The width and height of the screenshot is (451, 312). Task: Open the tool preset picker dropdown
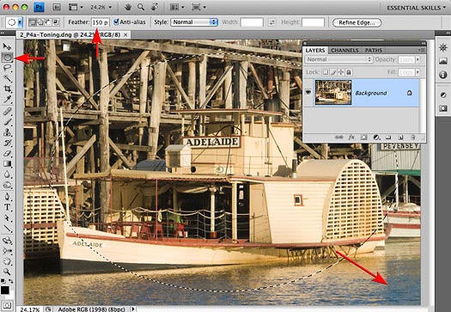(20, 22)
